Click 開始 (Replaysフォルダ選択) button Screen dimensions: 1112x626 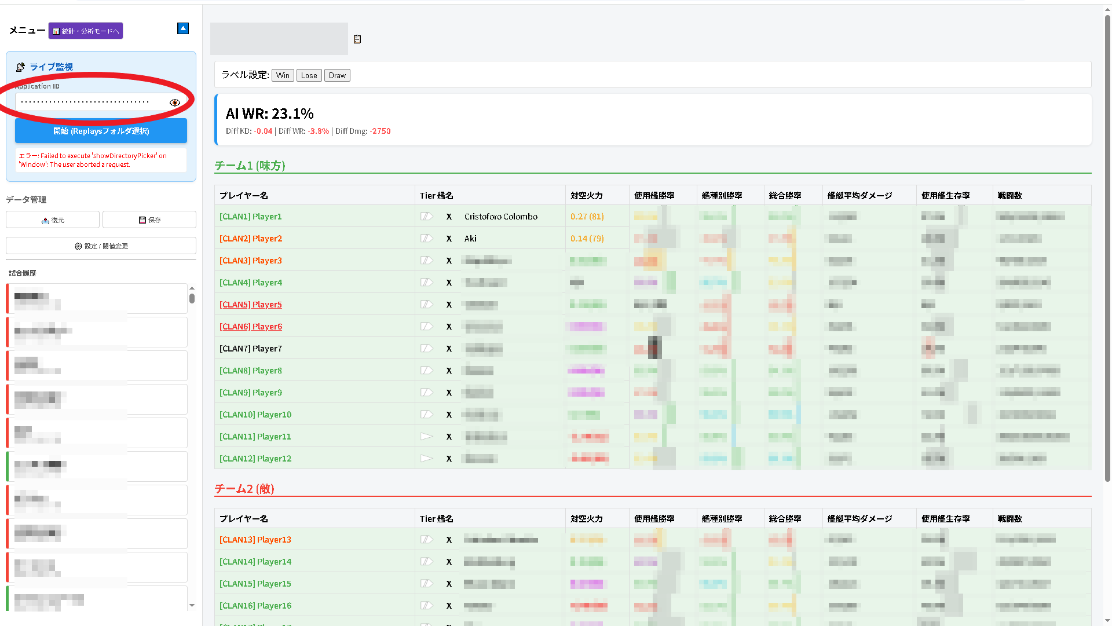click(x=101, y=131)
